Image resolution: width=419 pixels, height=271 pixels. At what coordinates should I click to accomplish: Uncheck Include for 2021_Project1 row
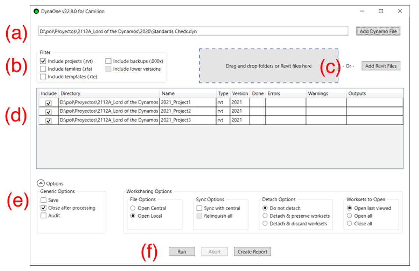(49, 103)
